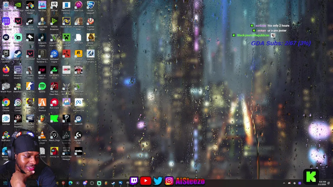The image size is (333, 187).
Task: Select the PEAK game icon
Action: click(x=66, y=104)
